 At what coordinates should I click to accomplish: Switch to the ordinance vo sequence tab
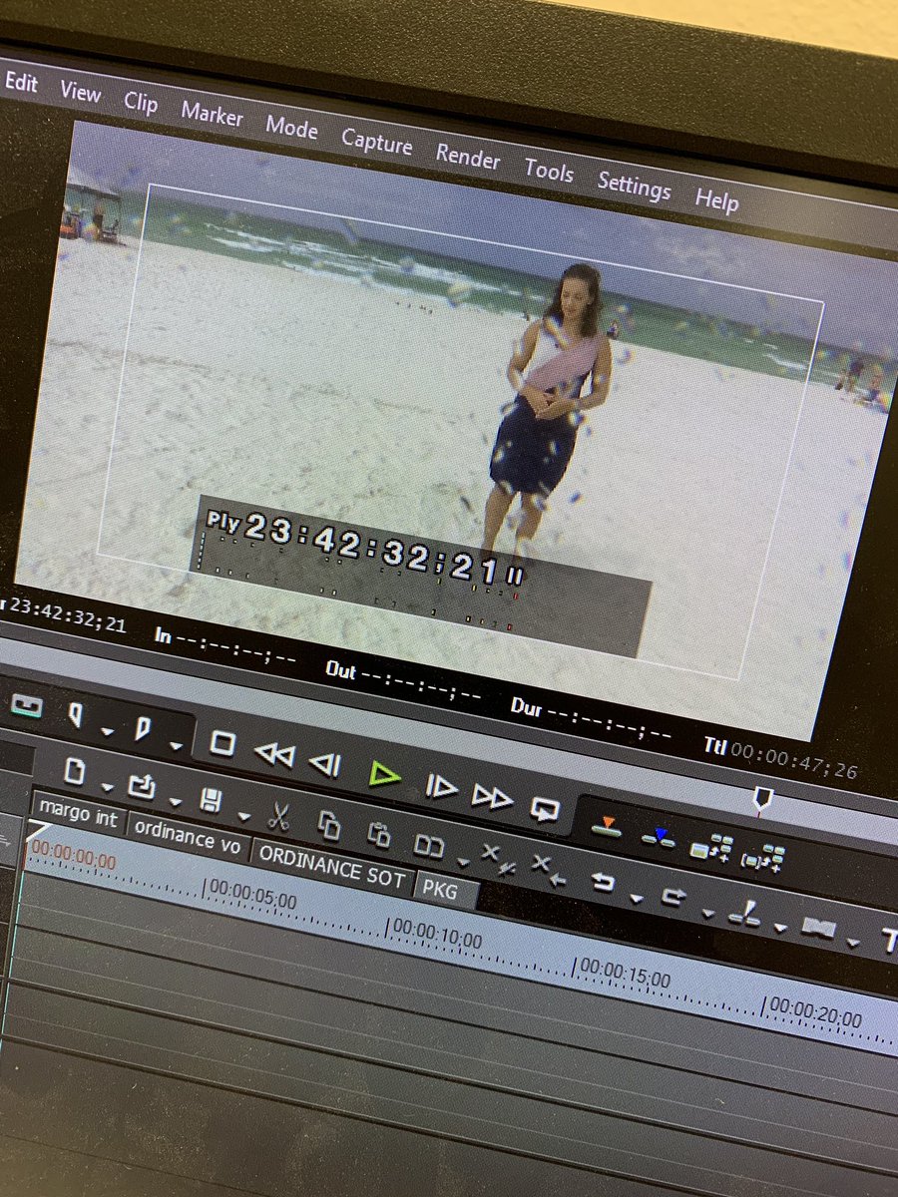(187, 838)
